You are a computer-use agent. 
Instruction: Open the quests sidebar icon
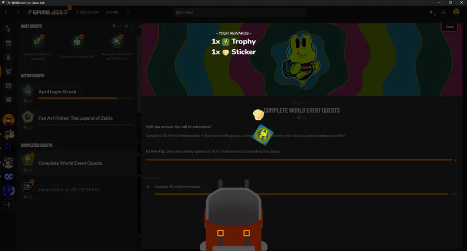coord(8,72)
